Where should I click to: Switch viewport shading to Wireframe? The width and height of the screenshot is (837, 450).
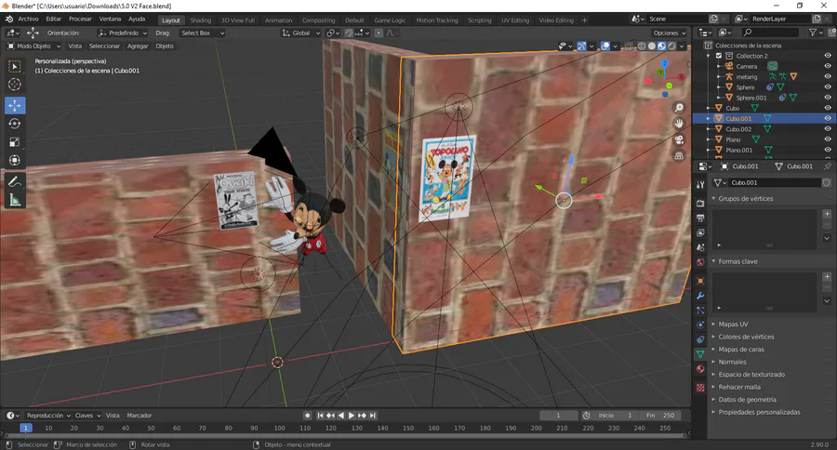click(642, 46)
